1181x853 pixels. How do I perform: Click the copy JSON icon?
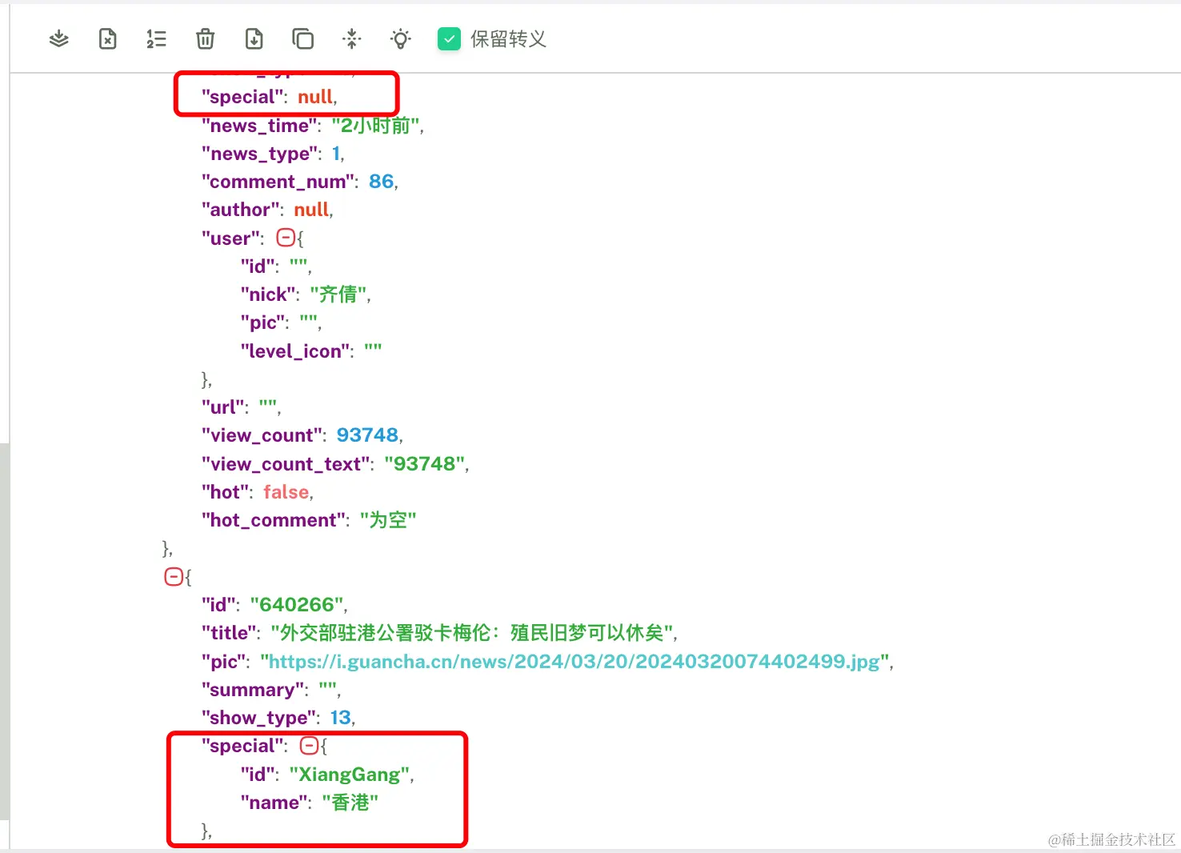[303, 38]
